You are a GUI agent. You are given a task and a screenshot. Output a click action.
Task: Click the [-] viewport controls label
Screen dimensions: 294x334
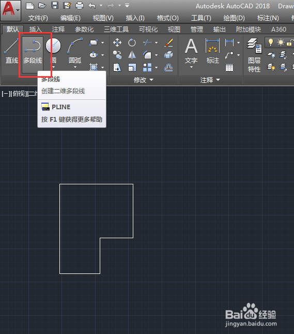6,94
